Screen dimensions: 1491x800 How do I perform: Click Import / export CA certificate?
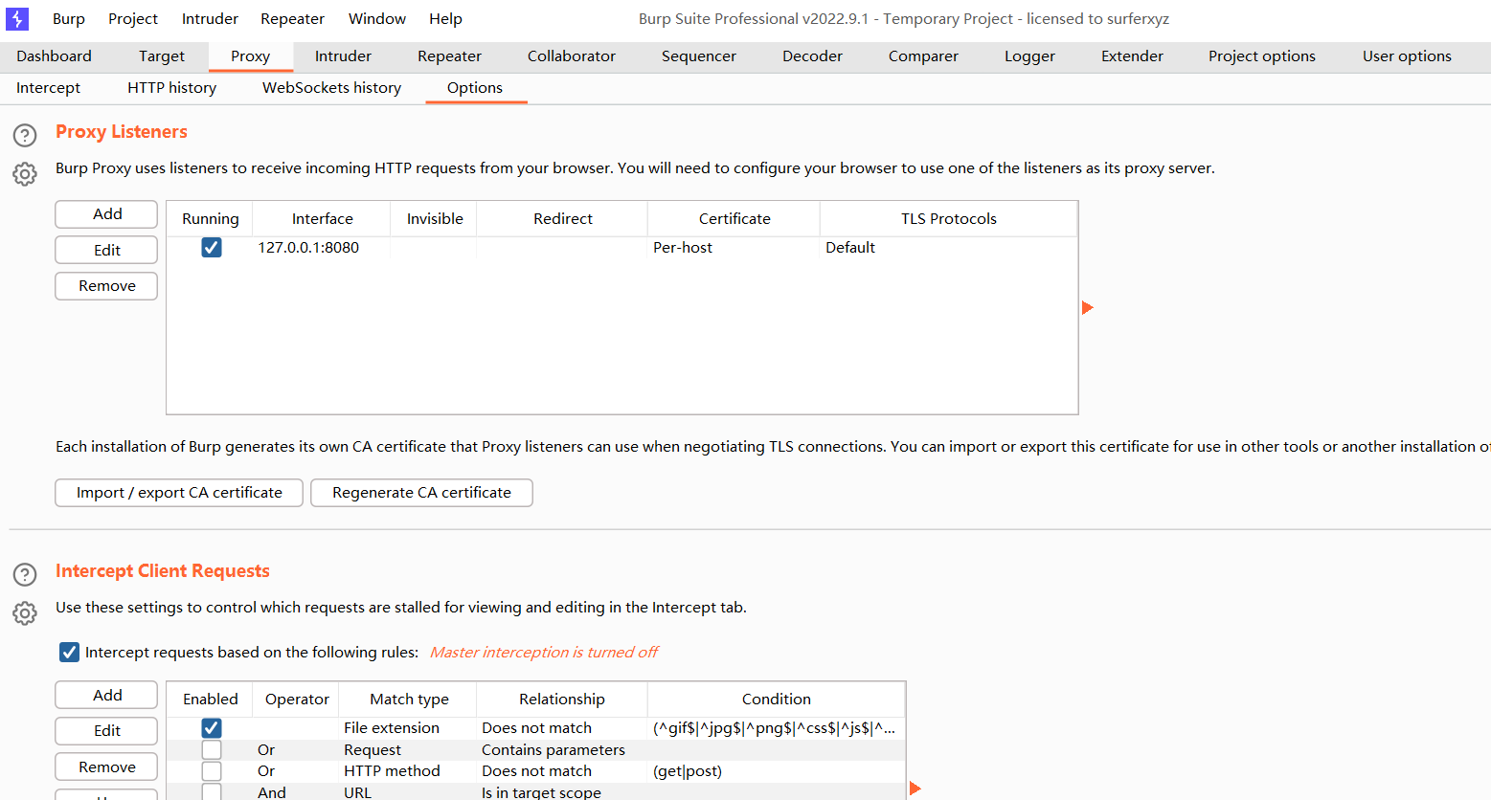point(179,493)
